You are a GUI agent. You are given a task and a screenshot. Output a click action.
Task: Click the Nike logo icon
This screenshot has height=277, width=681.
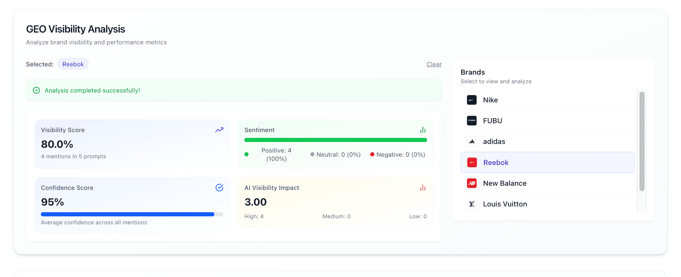471,100
